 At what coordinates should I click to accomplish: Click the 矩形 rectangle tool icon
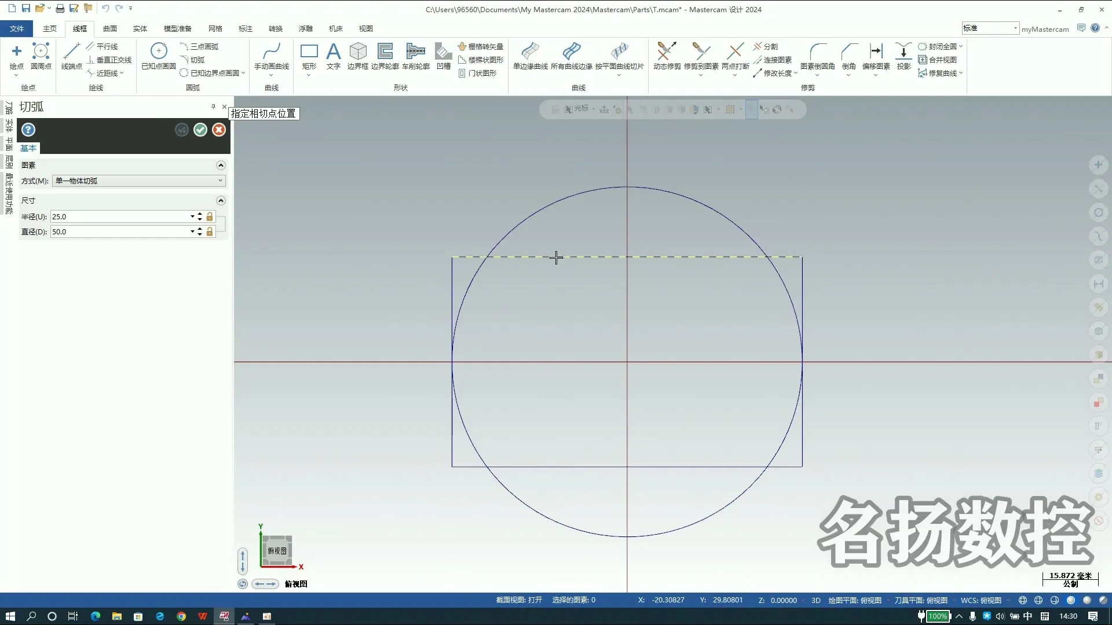coord(309,52)
